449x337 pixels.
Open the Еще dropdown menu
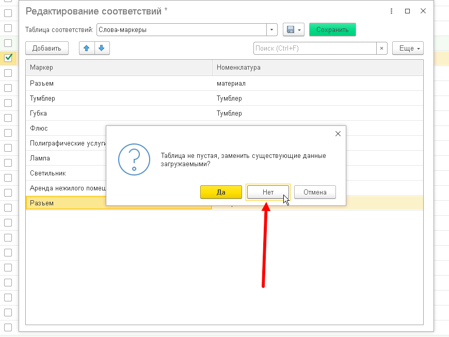click(408, 48)
